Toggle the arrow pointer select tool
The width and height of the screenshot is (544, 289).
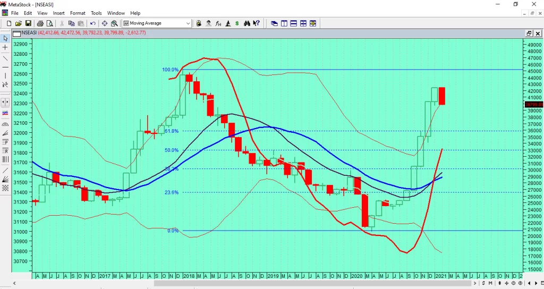5,38
